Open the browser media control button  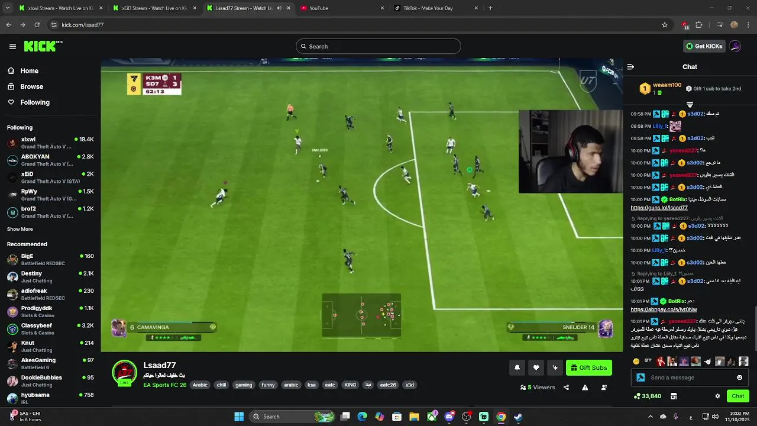(x=720, y=25)
